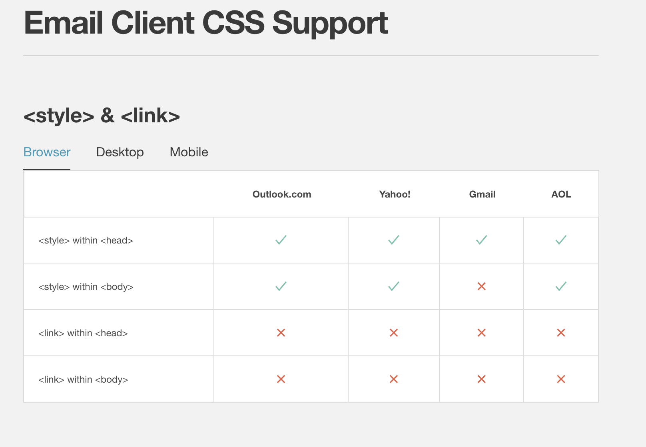Click the AOL checkmark for style within head
Image resolution: width=646 pixels, height=447 pixels.
[561, 240]
